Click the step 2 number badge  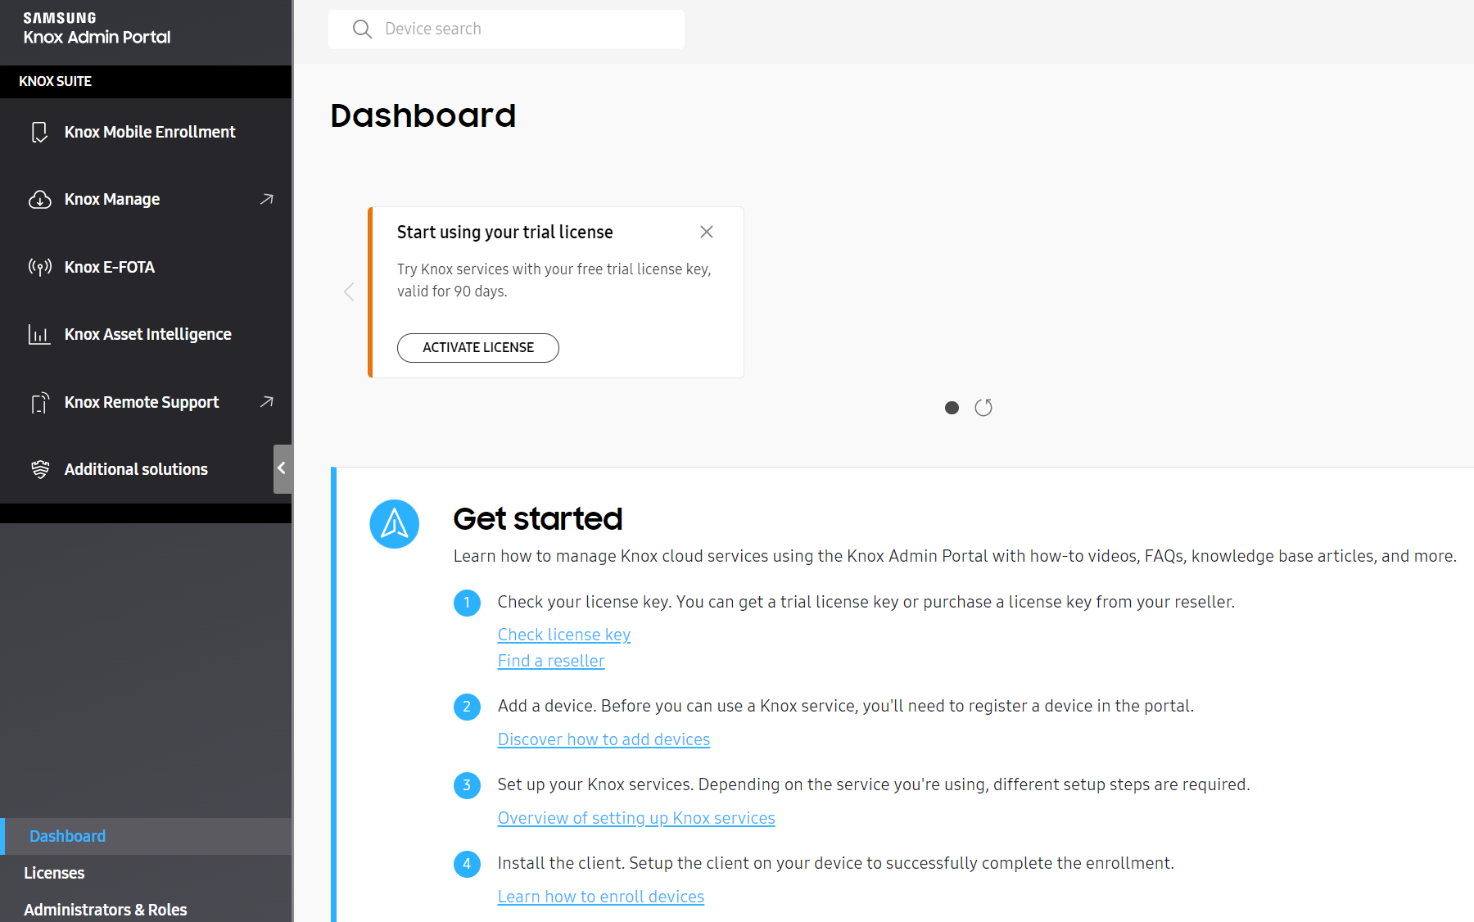click(467, 707)
